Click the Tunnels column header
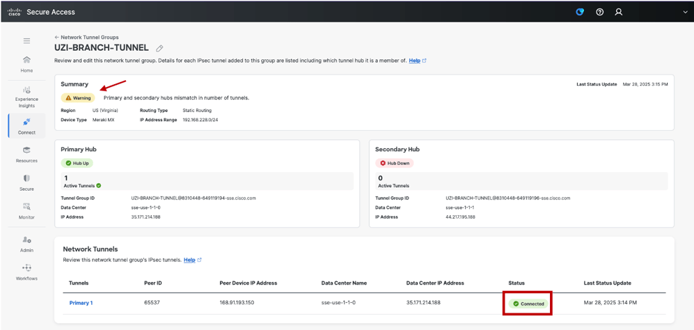Viewport: 694px width, 330px height. point(79,283)
